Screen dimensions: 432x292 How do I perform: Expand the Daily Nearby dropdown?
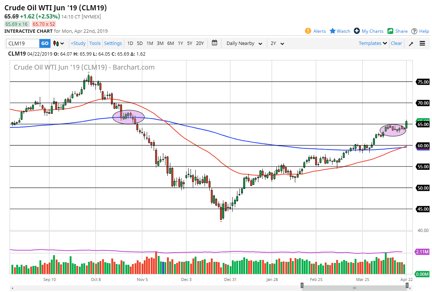coord(244,43)
